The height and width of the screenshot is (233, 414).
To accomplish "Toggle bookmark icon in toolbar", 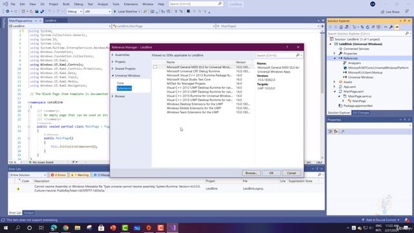I will pyautogui.click(x=188, y=12).
